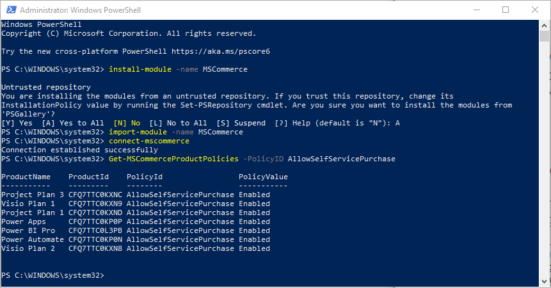This screenshot has height=288, width=551.
Task: Click the ProductId column header
Action: point(88,177)
